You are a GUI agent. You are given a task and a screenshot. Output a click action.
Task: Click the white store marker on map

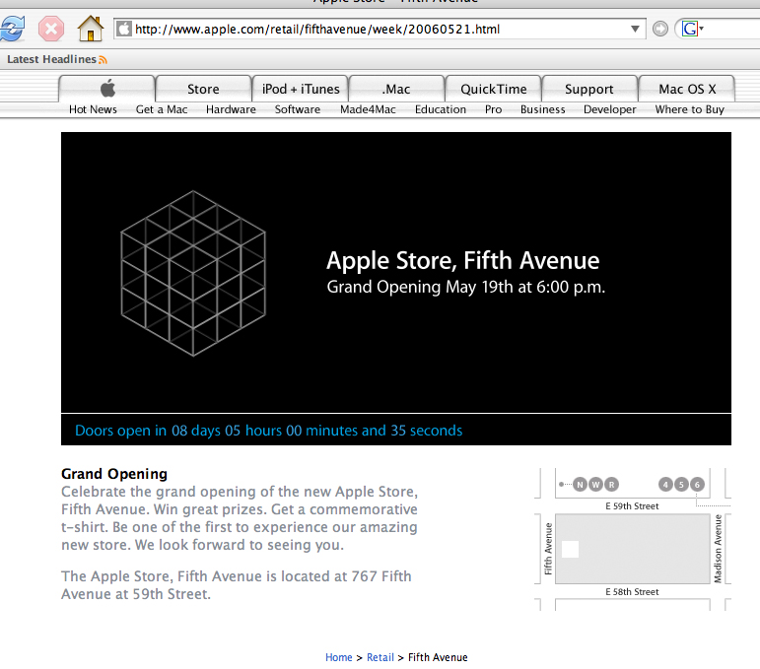coord(570,549)
